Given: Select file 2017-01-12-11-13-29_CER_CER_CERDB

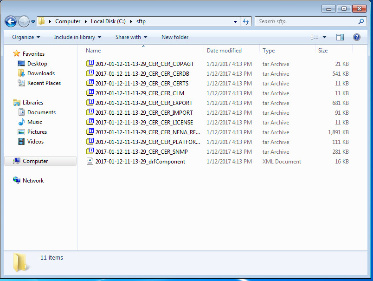Looking at the screenshot, I should 142,74.
